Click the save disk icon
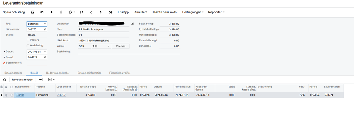The image size is (354, 133). point(33,12)
